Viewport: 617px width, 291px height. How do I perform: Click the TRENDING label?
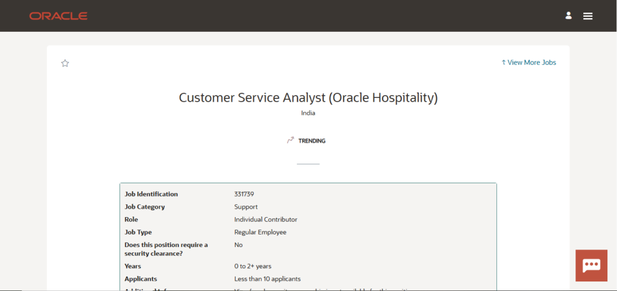pos(312,141)
